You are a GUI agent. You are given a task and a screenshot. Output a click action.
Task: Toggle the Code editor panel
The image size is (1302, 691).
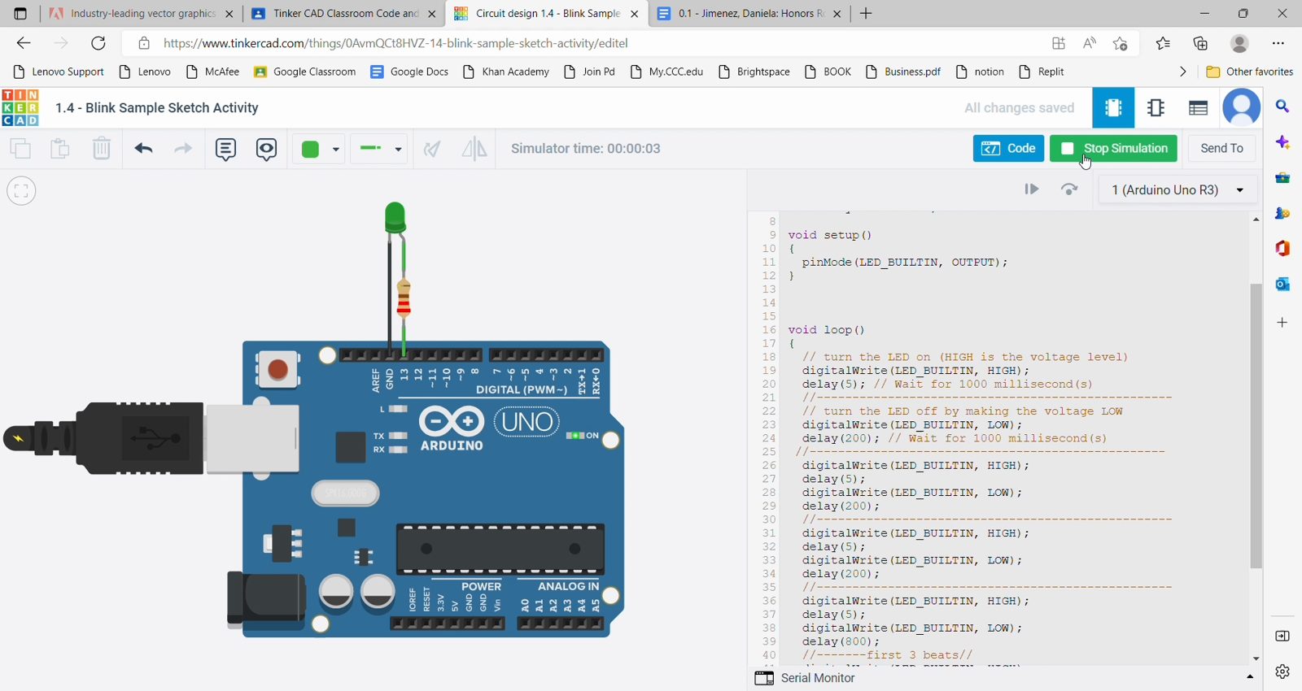point(1008,149)
